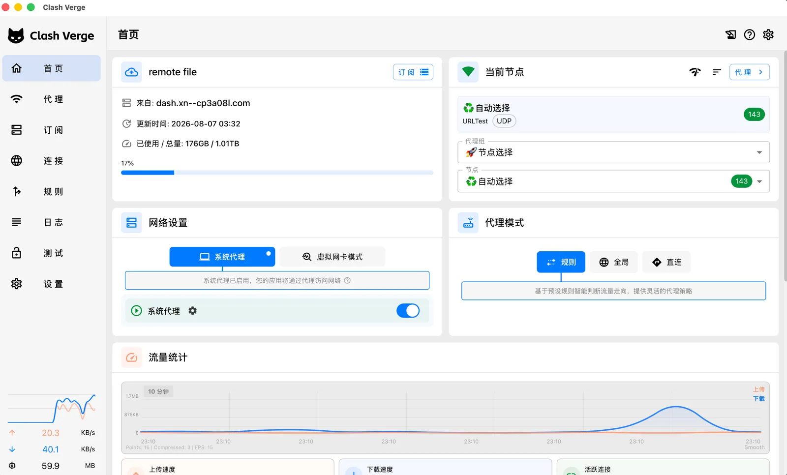Click the cloud upload icon beside remote file
Image resolution: width=787 pixels, height=475 pixels.
(131, 72)
